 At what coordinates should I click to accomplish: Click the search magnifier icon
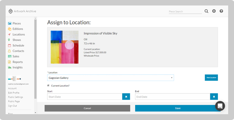[x=207, y=11]
